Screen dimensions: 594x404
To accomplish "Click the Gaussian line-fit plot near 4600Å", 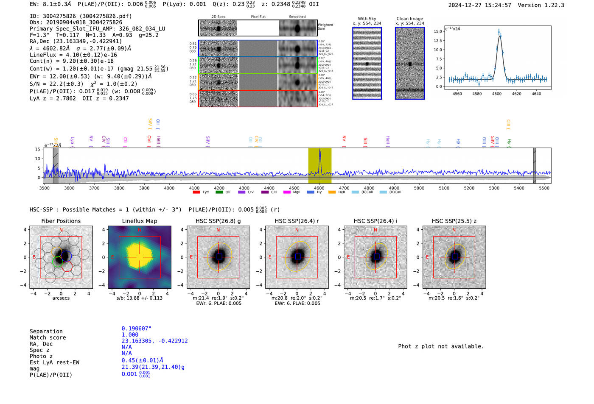I will (497, 58).
